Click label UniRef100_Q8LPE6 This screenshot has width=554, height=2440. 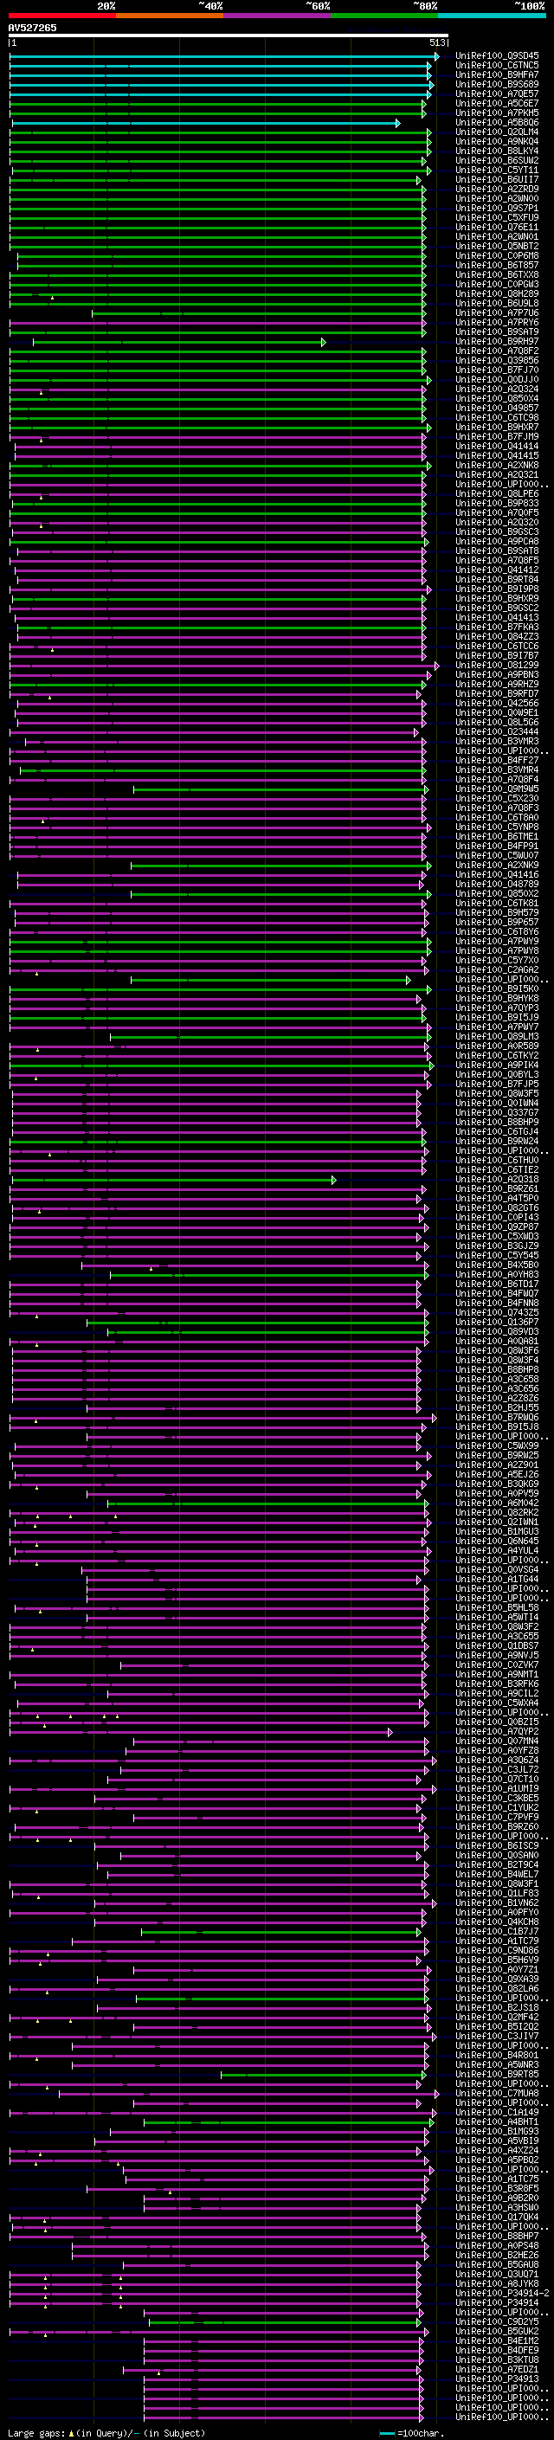(497, 493)
